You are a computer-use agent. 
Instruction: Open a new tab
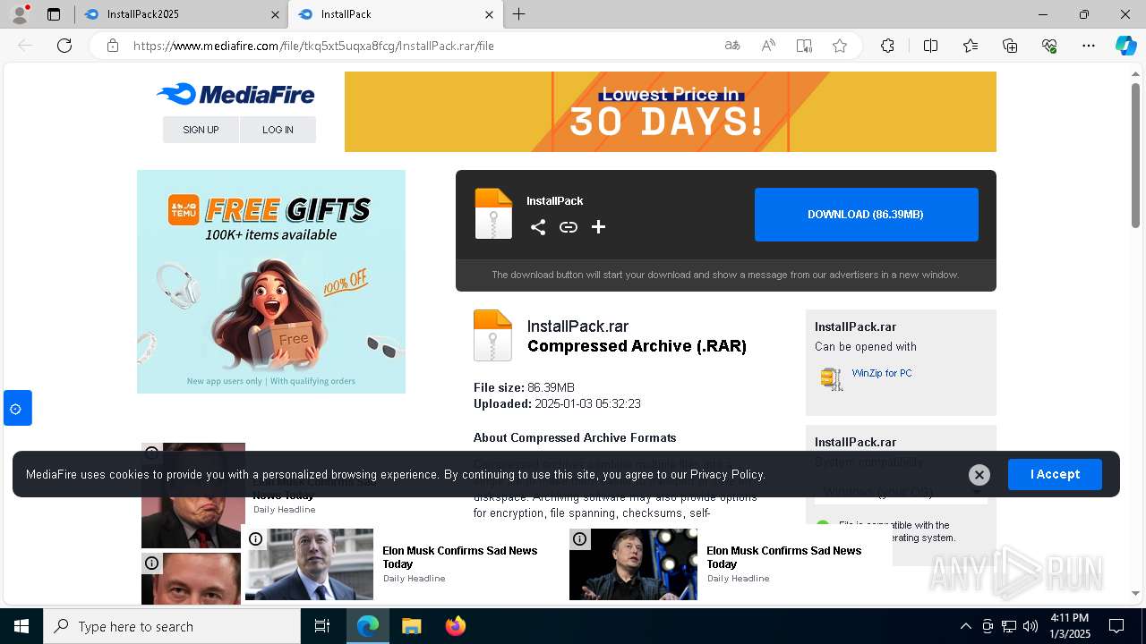coord(519,14)
